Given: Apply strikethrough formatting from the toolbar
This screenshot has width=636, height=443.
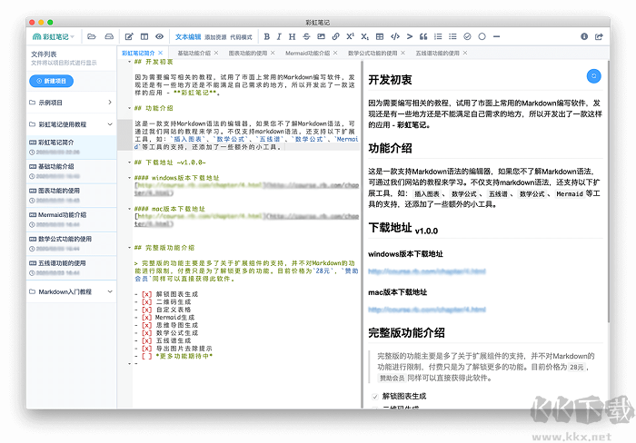Looking at the screenshot, I should click(305, 37).
